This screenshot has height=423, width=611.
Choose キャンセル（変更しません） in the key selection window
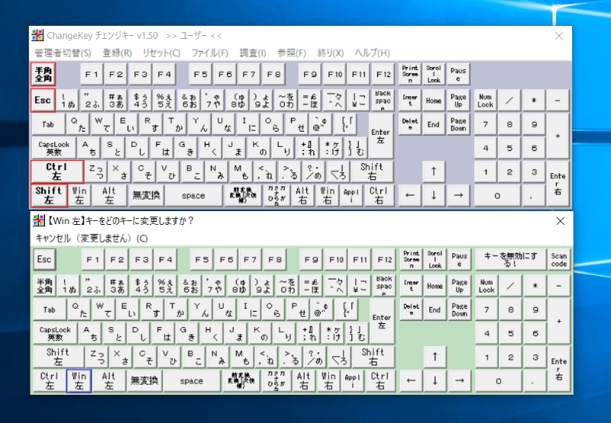pos(92,239)
